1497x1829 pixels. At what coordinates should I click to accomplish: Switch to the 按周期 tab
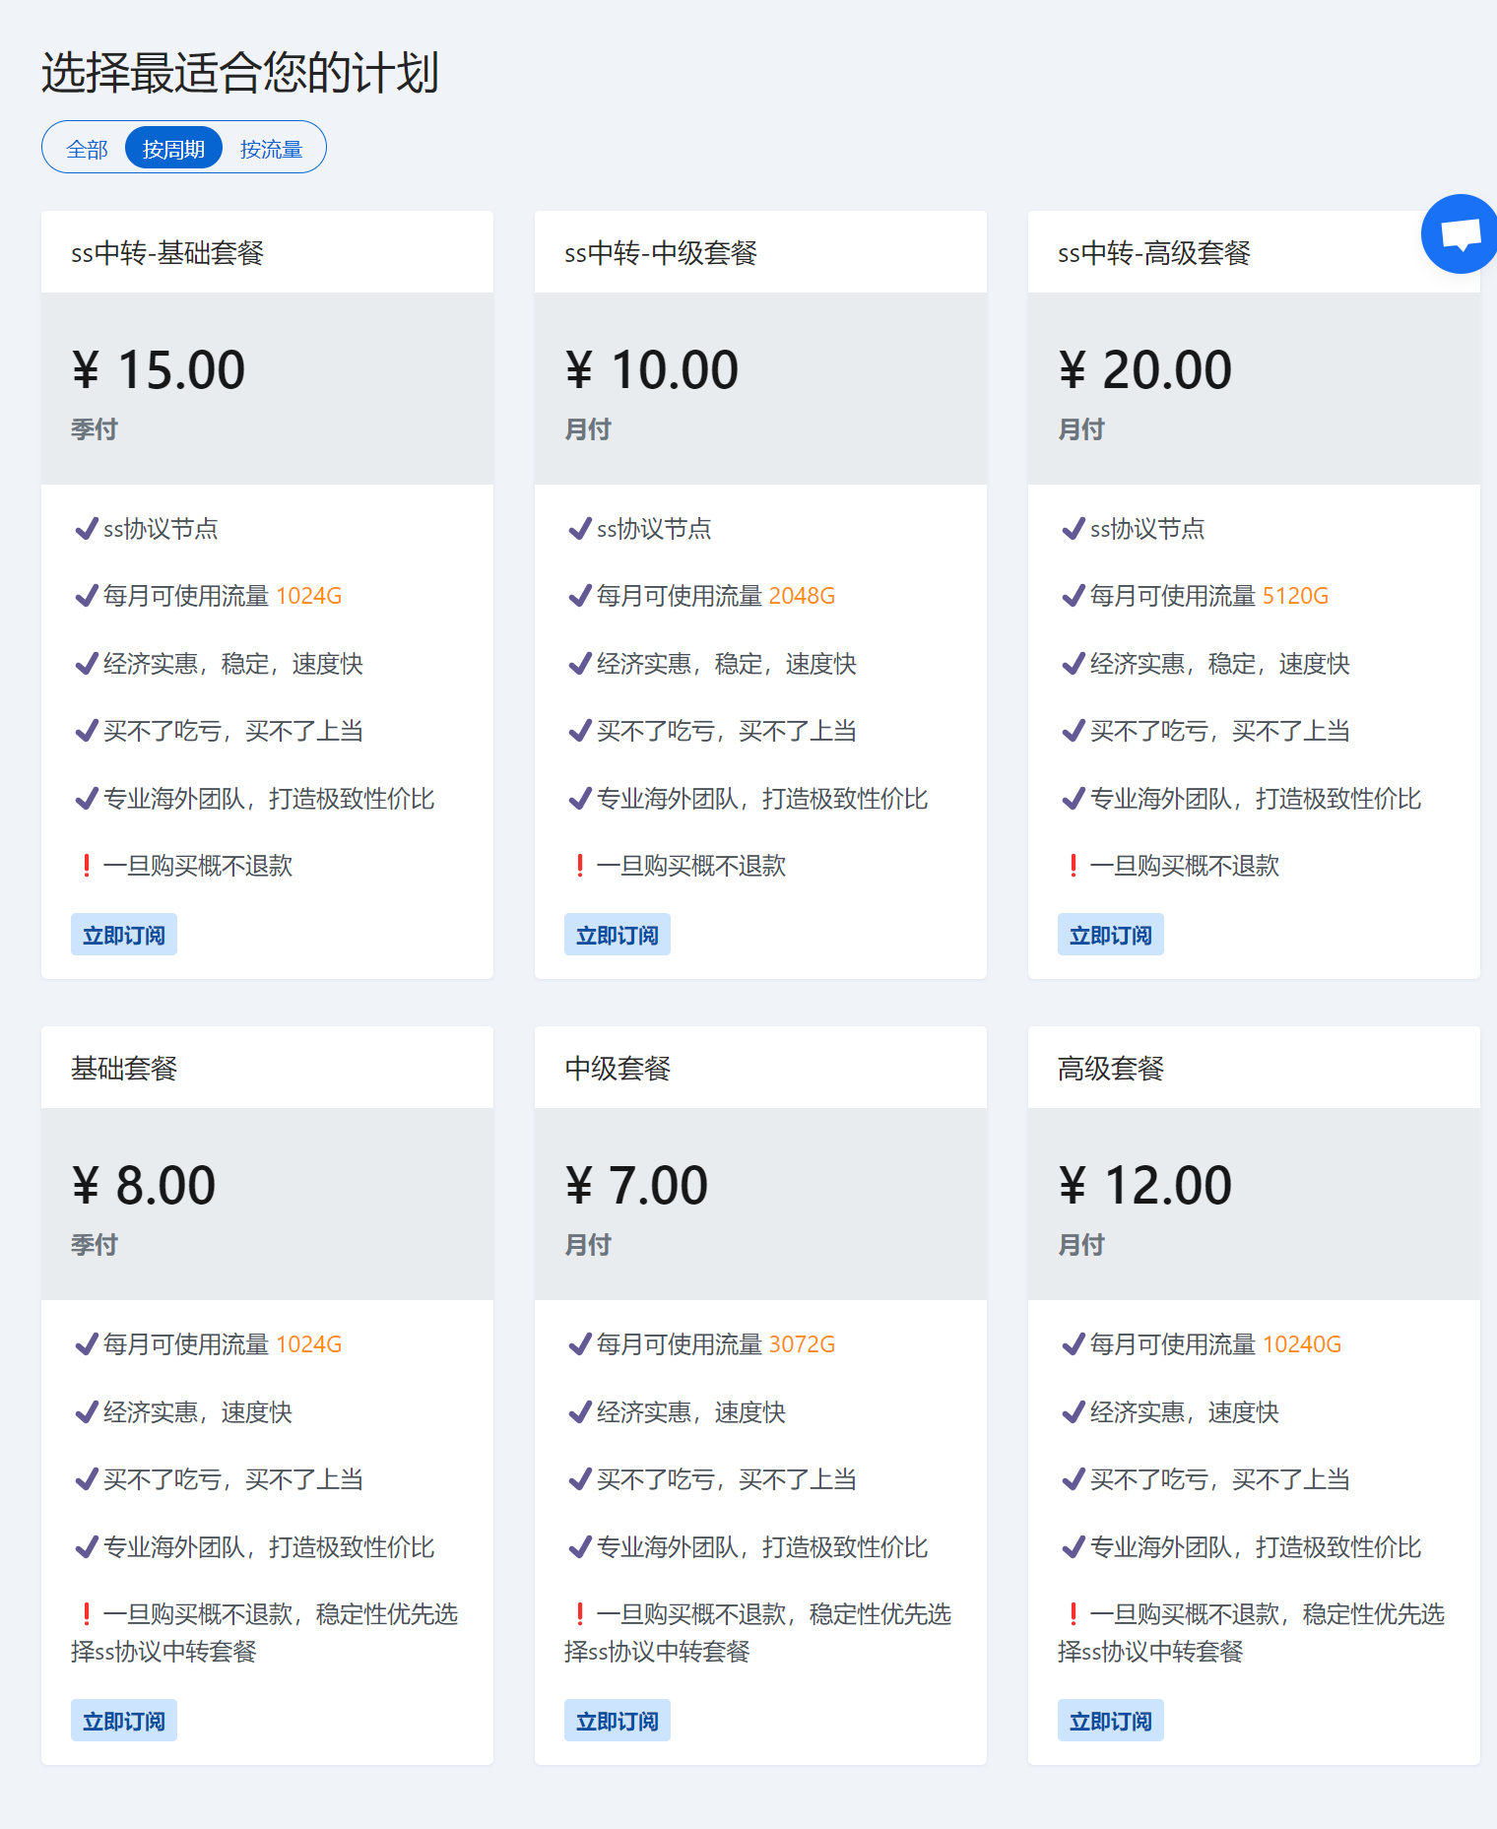point(173,149)
